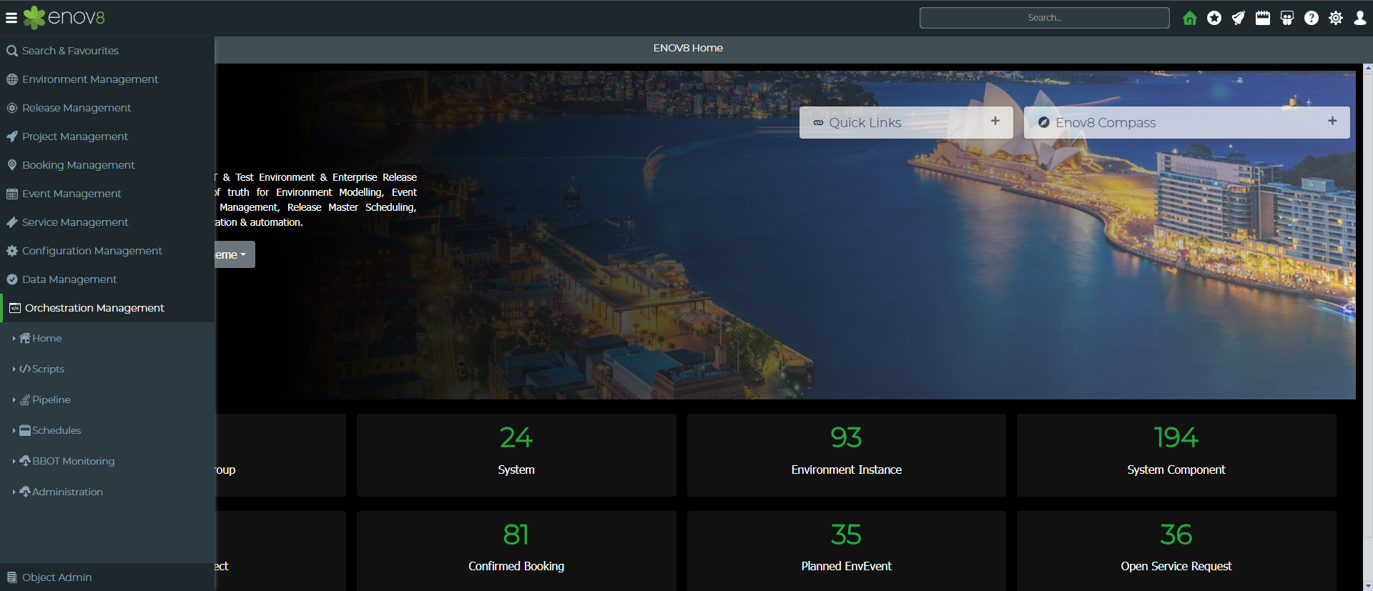Expand the Home submenu item
Screen dimensions: 1373x591
click(107, 338)
